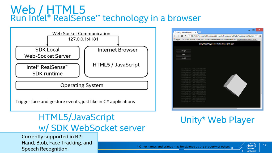The image size is (272, 153).
Task: Minimize the browser window
Action: [x=249, y=30]
